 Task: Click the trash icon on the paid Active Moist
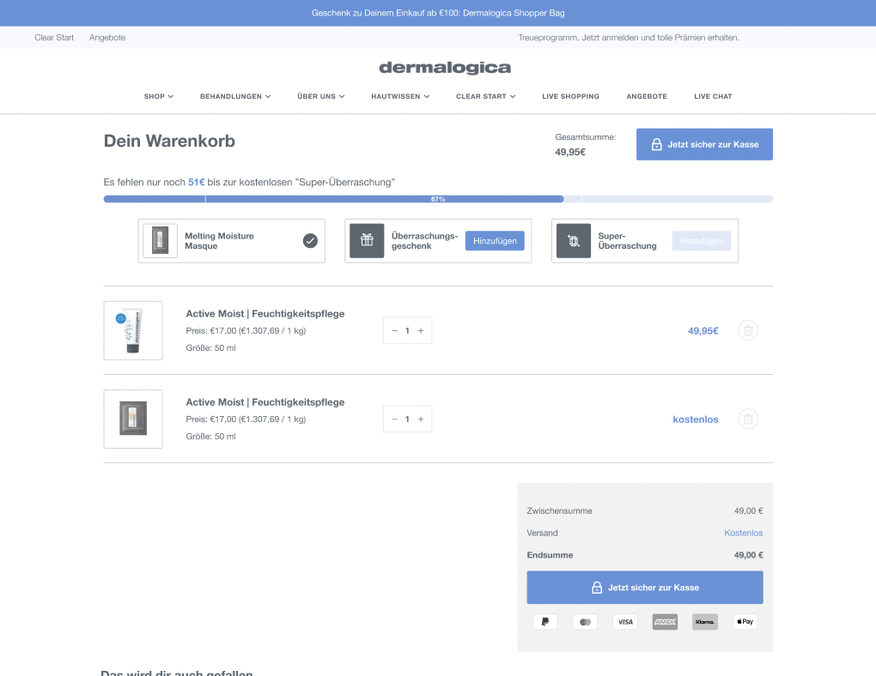pyautogui.click(x=747, y=330)
